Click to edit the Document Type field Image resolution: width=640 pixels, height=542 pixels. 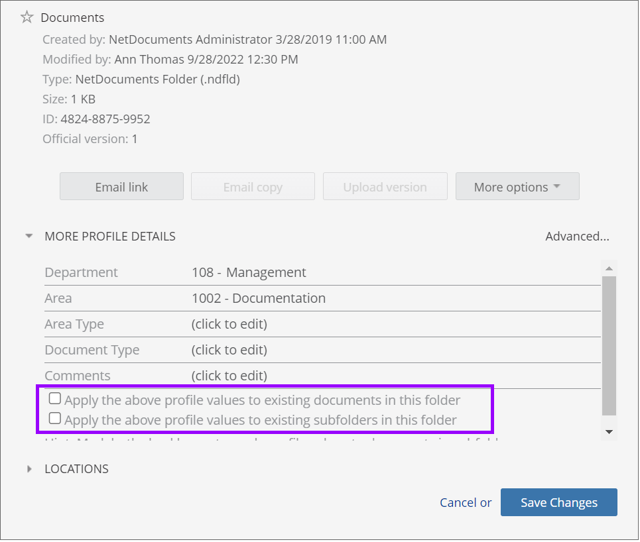229,350
